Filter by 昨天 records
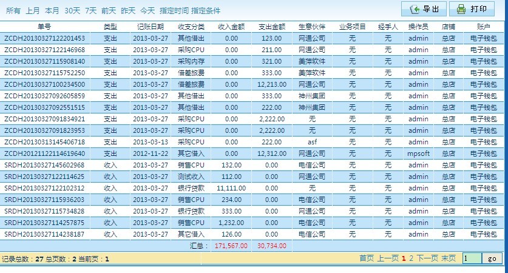 tap(128, 11)
